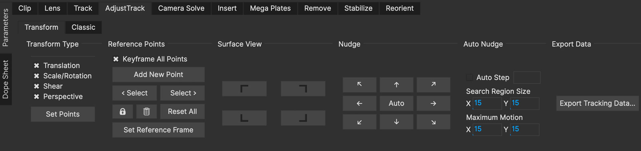Select the bottom-right surface corner view
Image resolution: width=641 pixels, height=151 pixels.
coord(303,118)
